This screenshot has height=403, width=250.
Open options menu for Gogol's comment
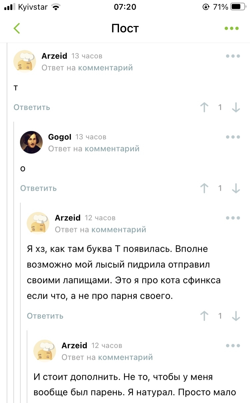pos(233,137)
